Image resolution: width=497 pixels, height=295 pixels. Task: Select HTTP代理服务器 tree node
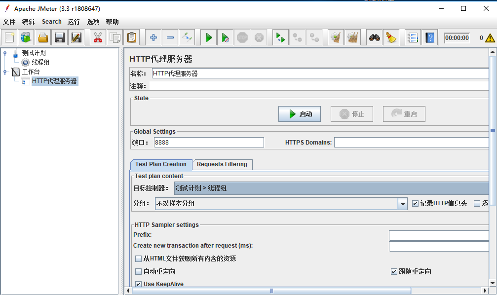pyautogui.click(x=54, y=81)
